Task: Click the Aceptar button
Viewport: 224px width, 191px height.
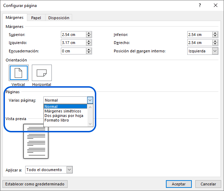Action: tap(179, 184)
